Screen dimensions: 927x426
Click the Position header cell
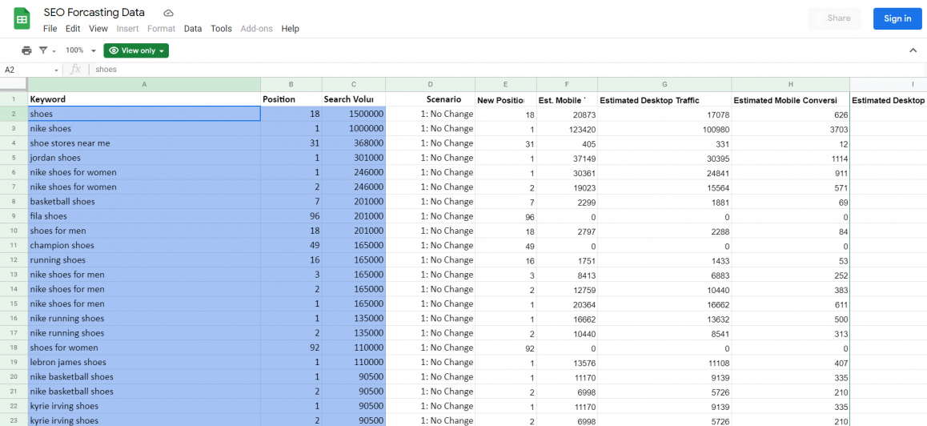click(x=291, y=99)
